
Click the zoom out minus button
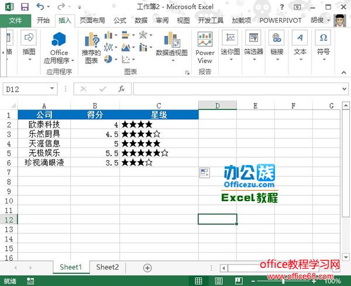(x=253, y=281)
